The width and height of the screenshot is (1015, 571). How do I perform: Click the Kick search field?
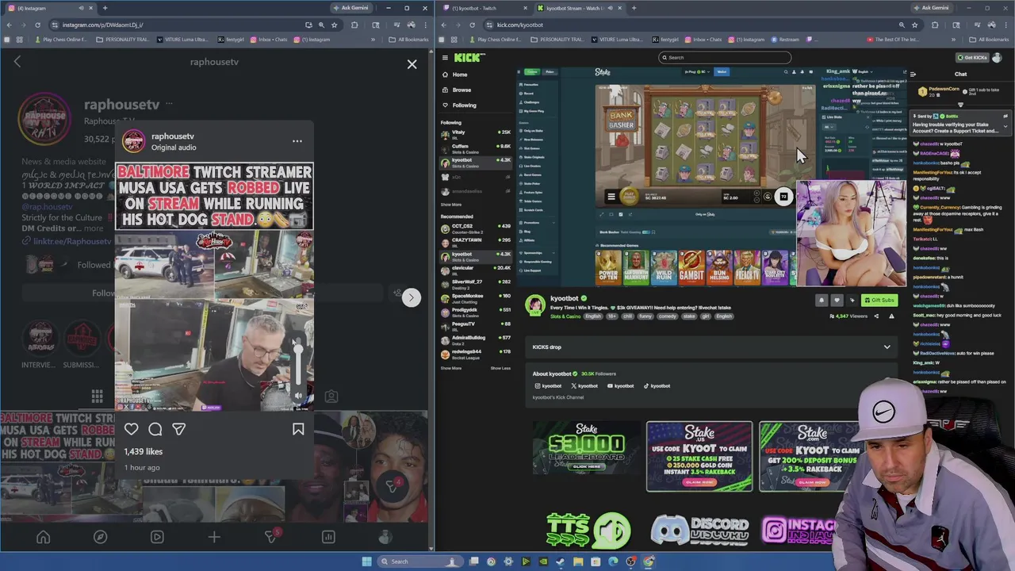(x=725, y=57)
